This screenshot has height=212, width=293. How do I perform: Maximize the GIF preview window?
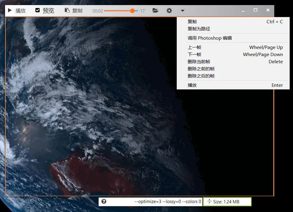click(x=256, y=10)
